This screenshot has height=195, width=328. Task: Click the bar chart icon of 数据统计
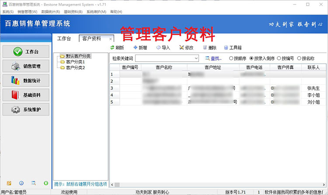coord(15,81)
